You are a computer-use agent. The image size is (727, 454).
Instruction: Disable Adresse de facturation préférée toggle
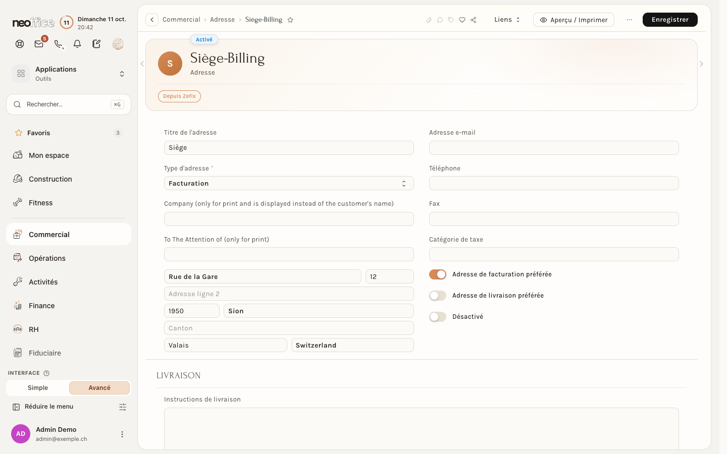coord(438,274)
